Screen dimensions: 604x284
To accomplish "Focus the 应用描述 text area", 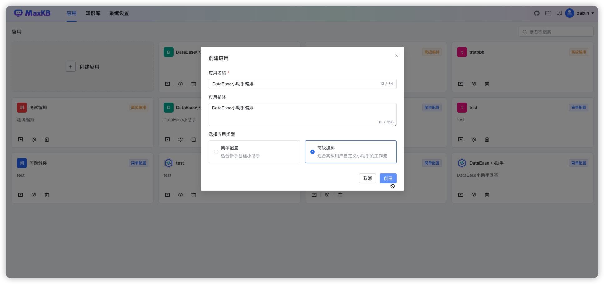I will (302, 114).
